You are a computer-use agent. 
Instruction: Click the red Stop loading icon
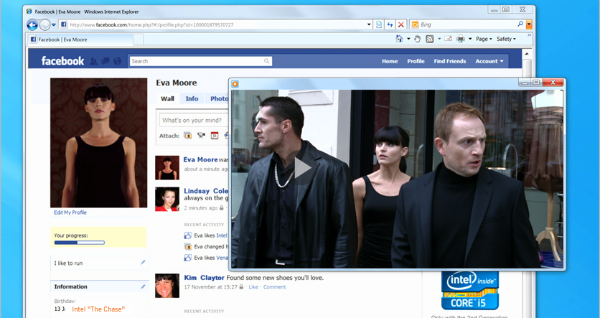[401, 24]
